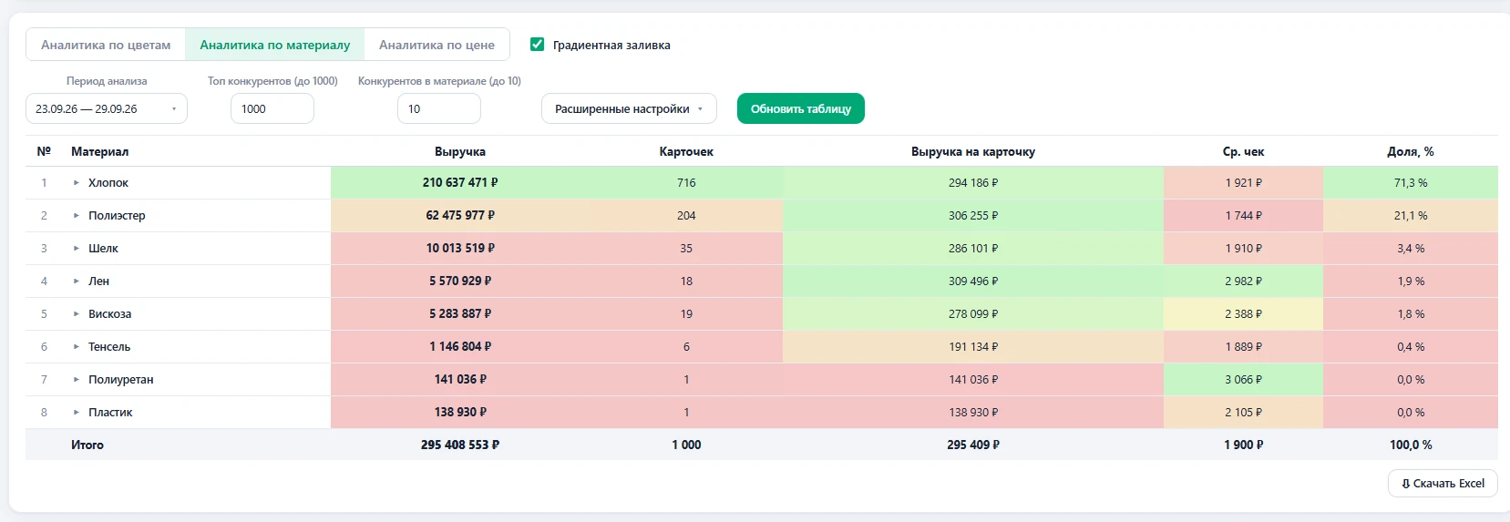Expand the Хлопок row
The height and width of the screenshot is (522, 1510).
[x=77, y=183]
